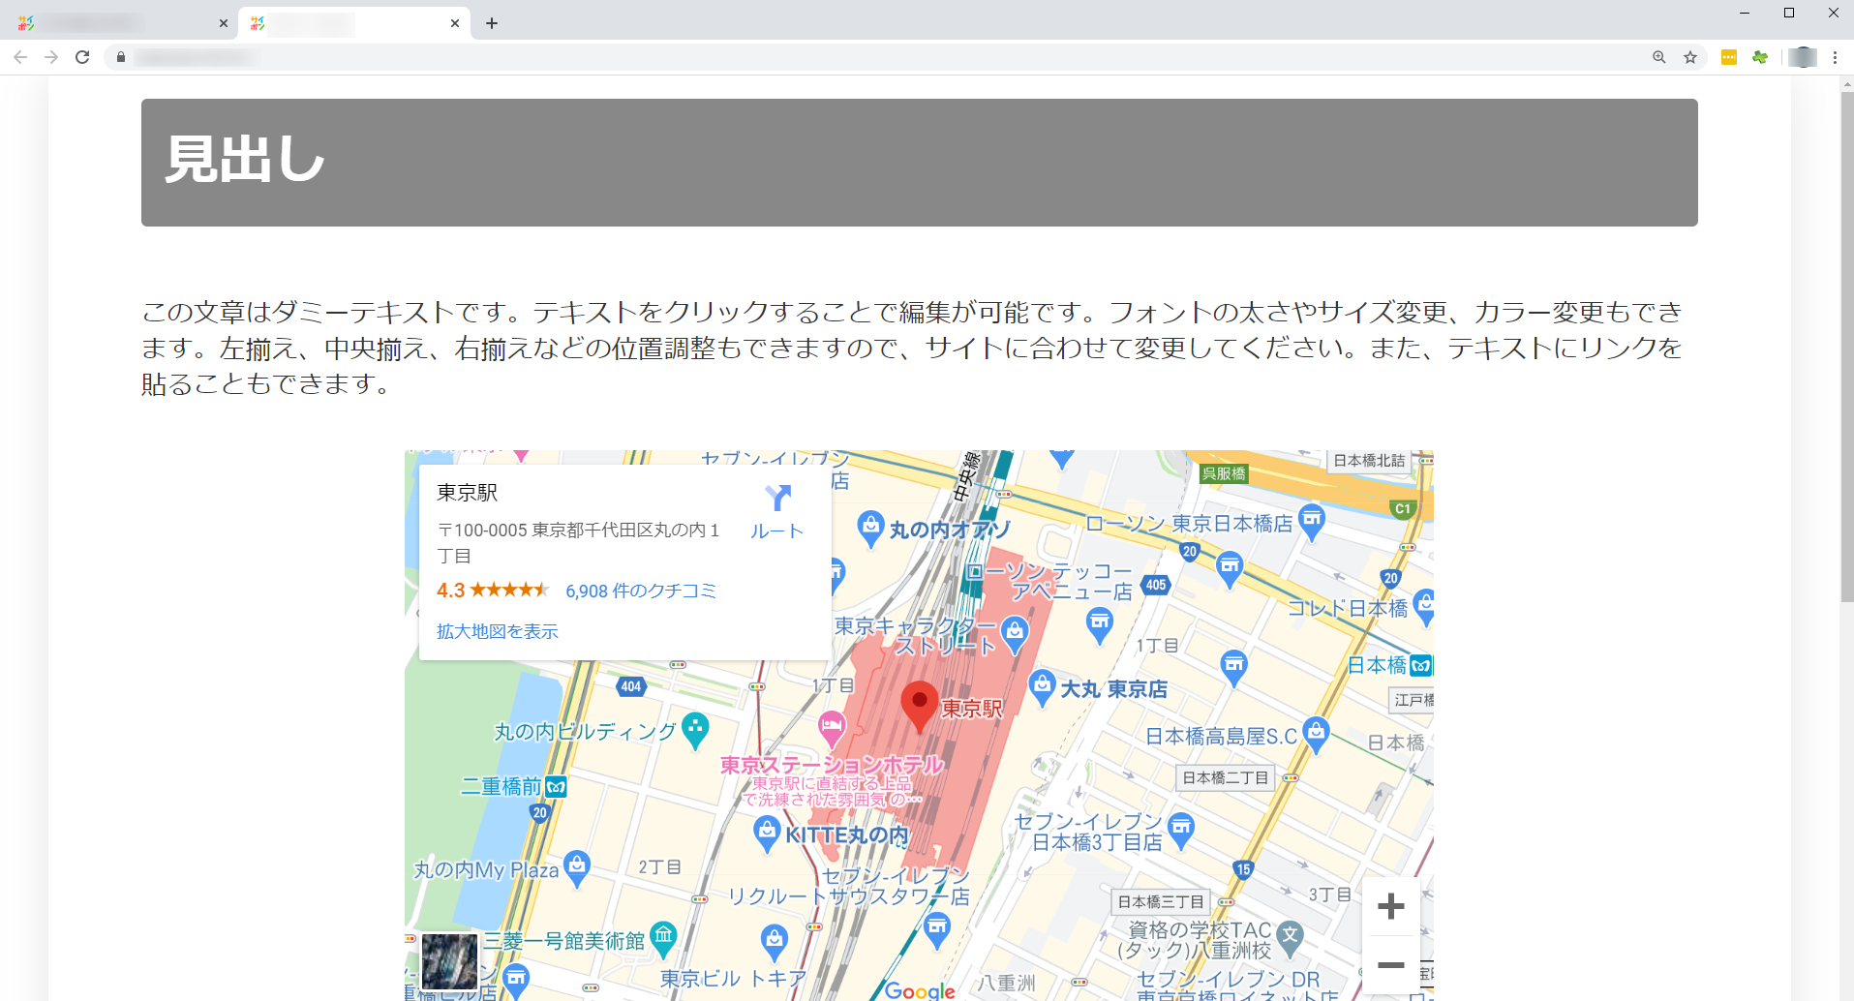Screen dimensions: 1854x1001
Task: Select the KITTE丸の内 shopping marker
Action: (767, 834)
